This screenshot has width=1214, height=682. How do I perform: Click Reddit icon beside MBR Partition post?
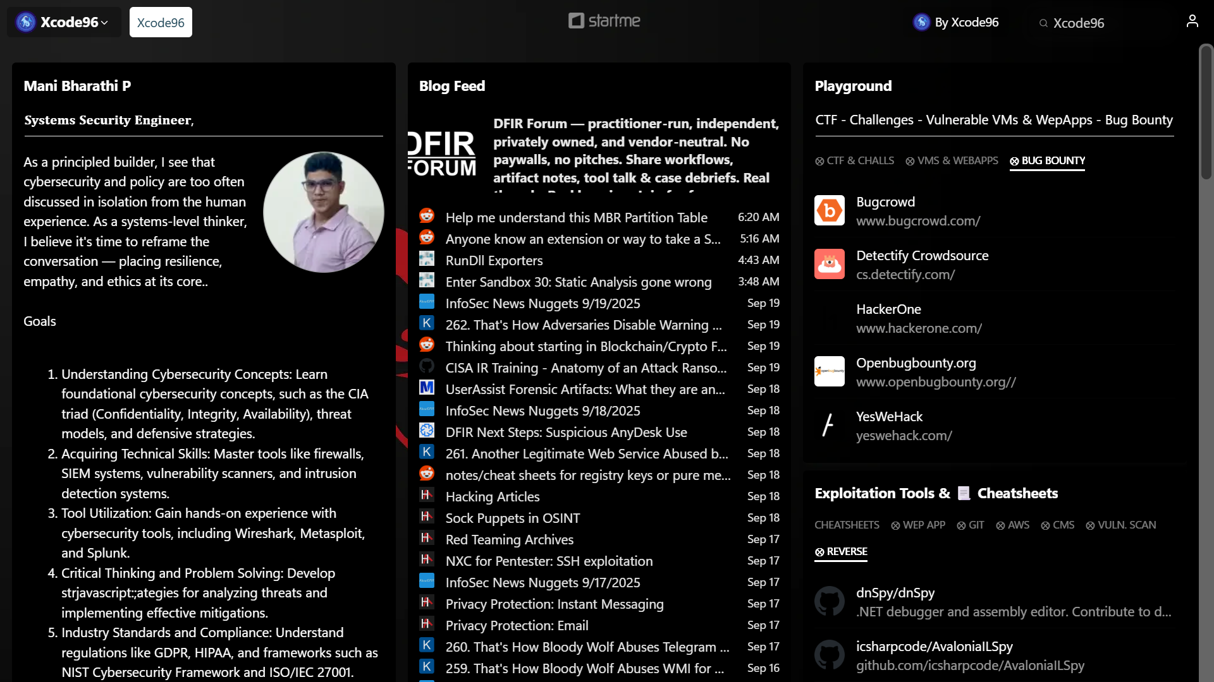427,217
